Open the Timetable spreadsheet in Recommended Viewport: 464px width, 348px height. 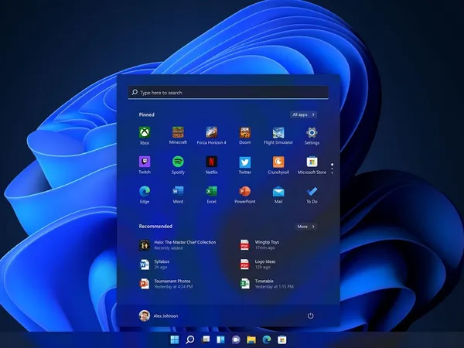point(263,285)
